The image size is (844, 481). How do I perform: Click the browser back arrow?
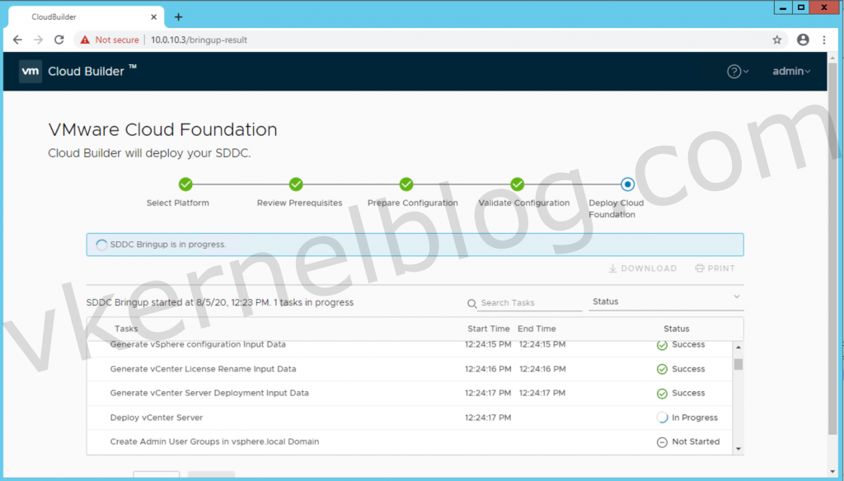pos(17,40)
